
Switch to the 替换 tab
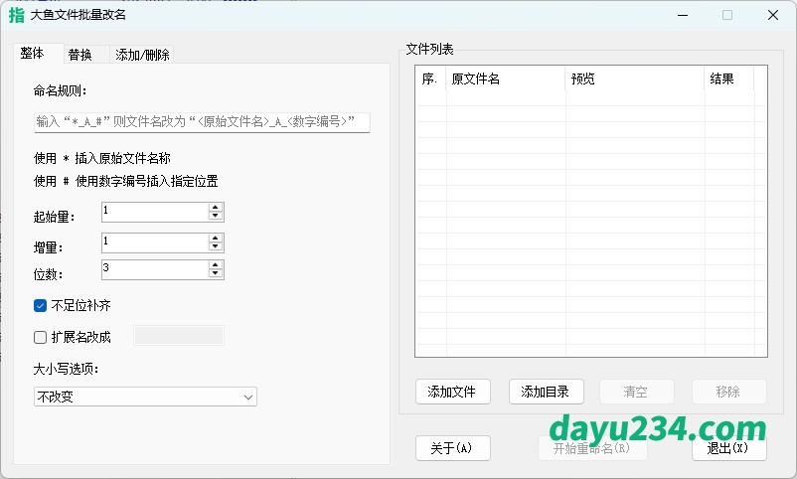click(x=80, y=55)
